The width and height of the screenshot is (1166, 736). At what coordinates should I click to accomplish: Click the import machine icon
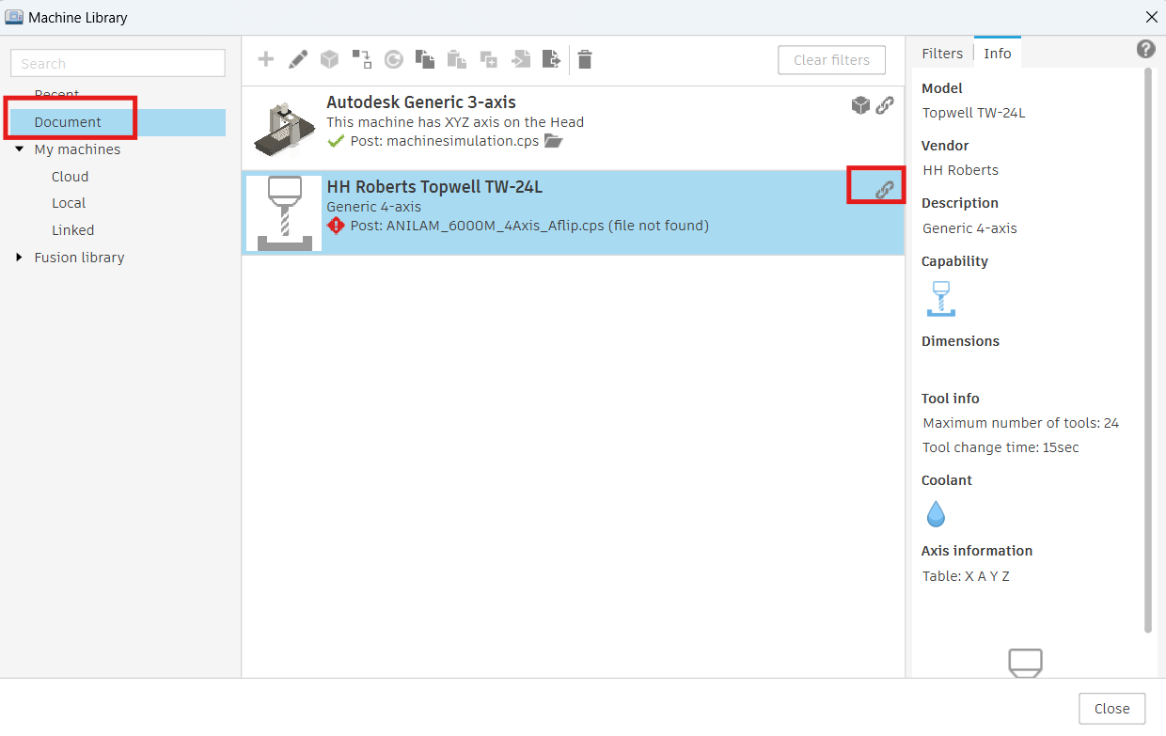click(x=521, y=59)
